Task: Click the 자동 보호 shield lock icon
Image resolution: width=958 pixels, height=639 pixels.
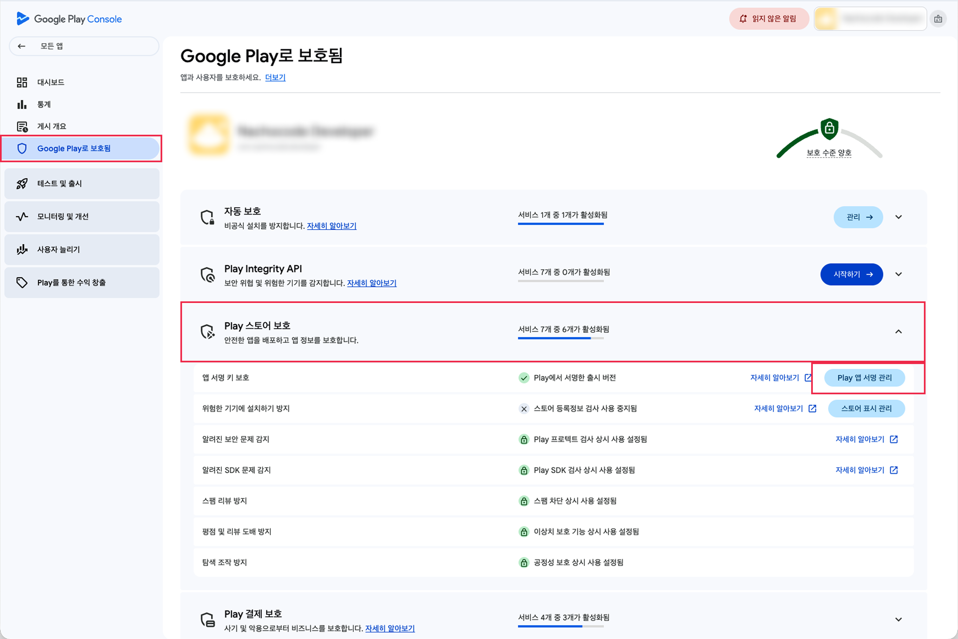Action: tap(207, 217)
